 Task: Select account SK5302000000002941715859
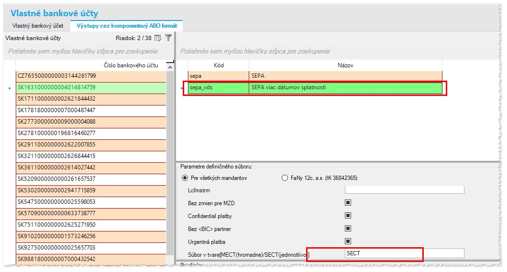(91, 190)
